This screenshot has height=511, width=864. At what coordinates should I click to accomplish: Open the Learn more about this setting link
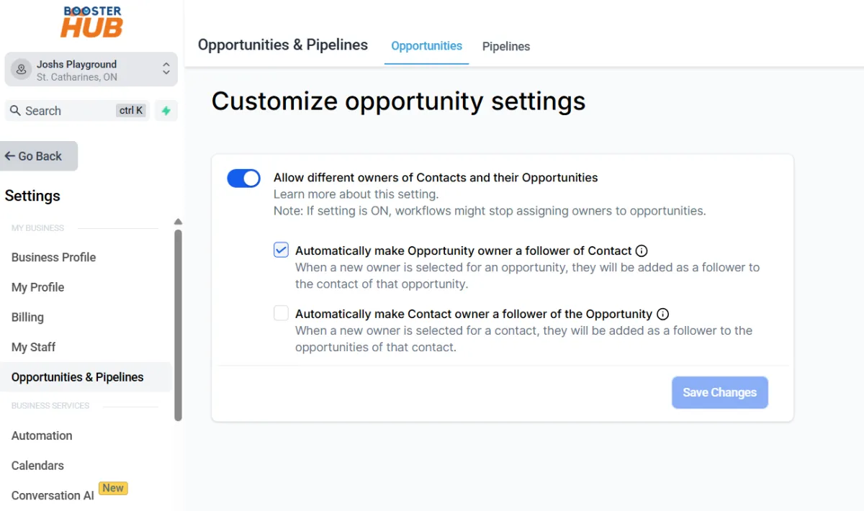(x=356, y=194)
